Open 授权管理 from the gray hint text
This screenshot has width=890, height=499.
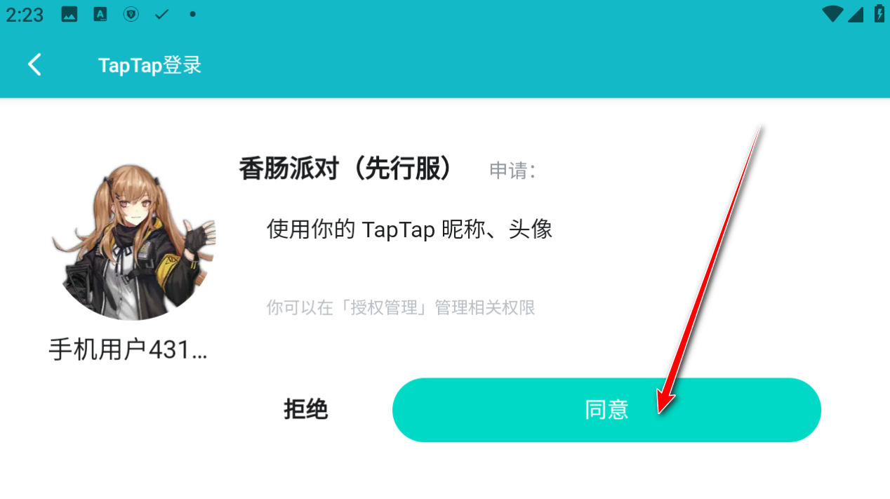[385, 307]
